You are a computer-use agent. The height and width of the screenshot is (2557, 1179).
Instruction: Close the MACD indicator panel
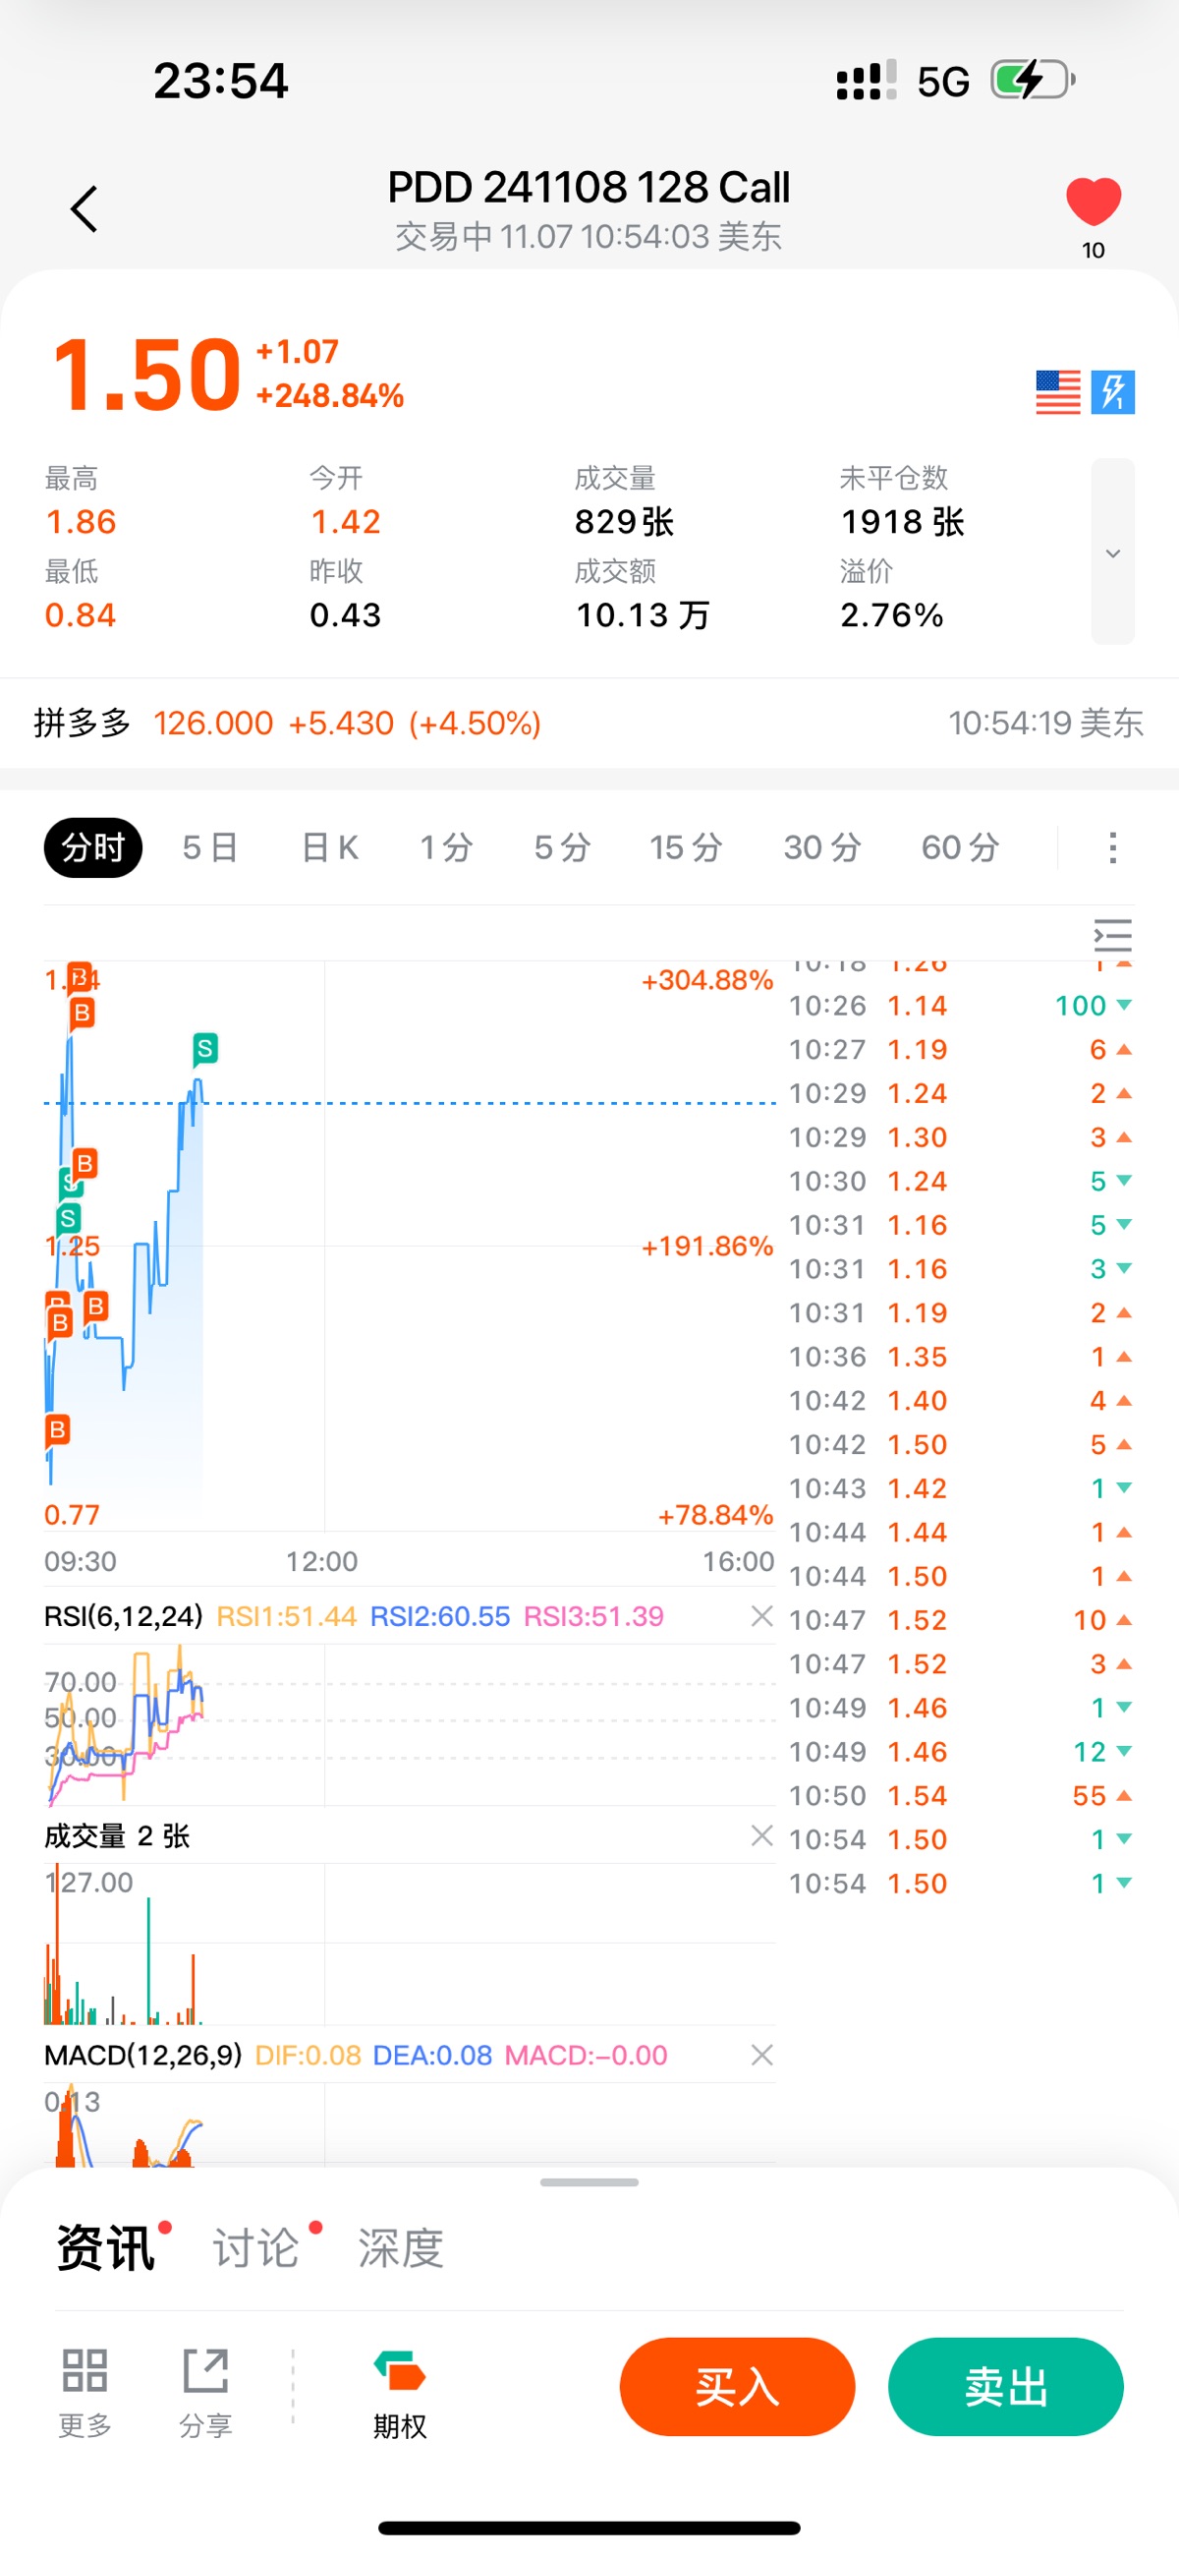coord(761,2055)
